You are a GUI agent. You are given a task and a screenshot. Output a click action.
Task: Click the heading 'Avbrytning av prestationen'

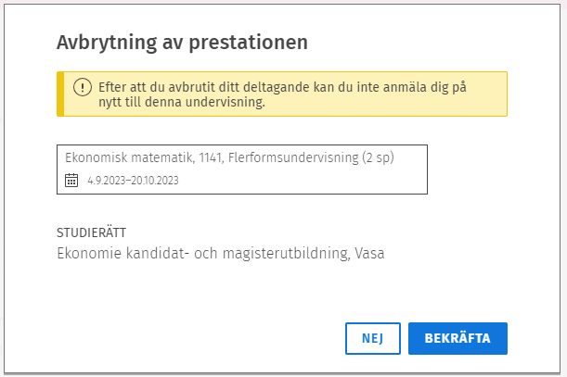point(182,43)
